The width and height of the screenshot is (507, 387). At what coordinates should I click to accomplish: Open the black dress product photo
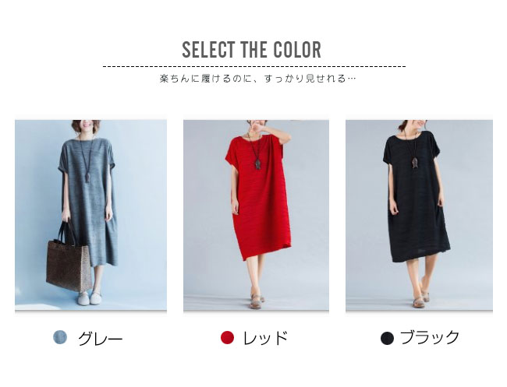pos(419,215)
